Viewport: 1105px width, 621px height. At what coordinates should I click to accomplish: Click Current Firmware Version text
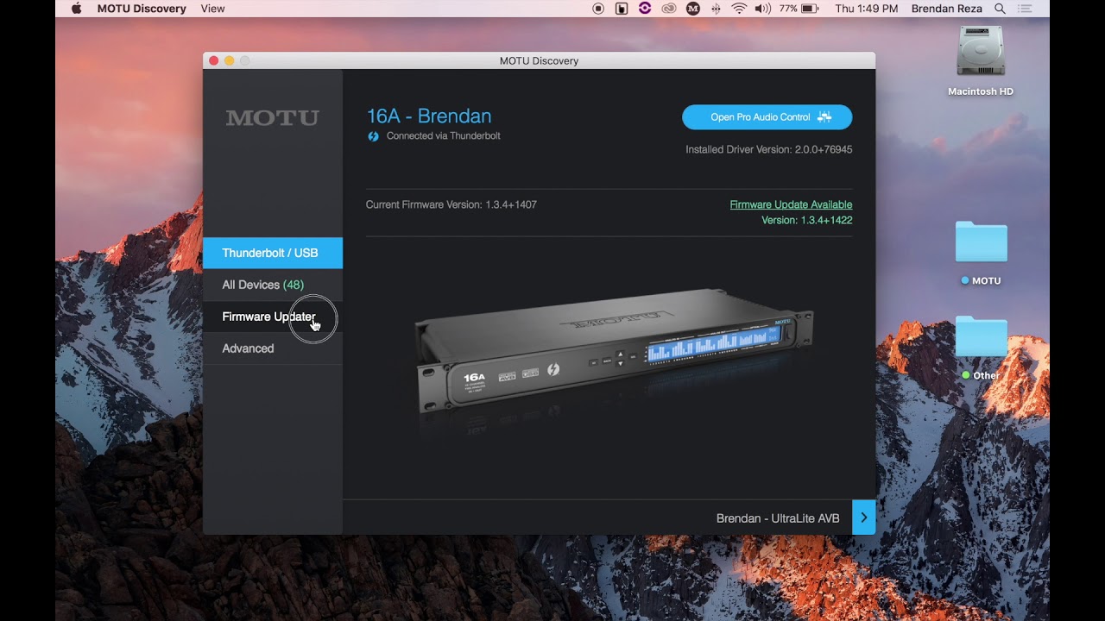(x=451, y=204)
